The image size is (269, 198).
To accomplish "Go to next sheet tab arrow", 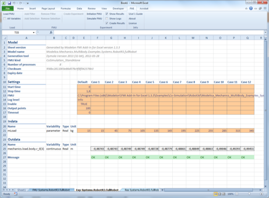I will click(x=10, y=190).
